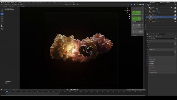Image resolution: width=177 pixels, height=100 pixels.
Task: Add a shape key with the plus button
Action: (175, 51)
